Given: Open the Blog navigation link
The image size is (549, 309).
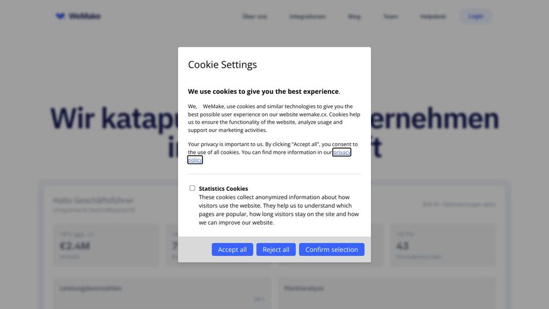Looking at the screenshot, I should tap(354, 17).
